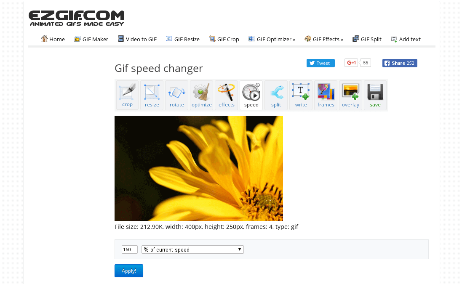Open the frames editor

click(x=326, y=95)
